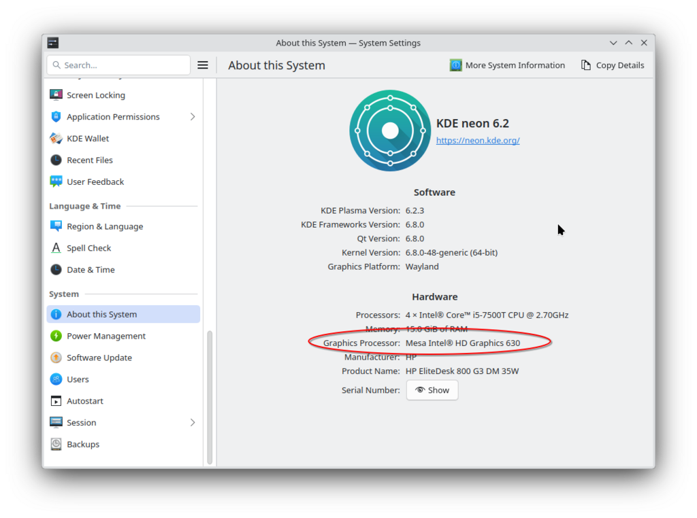Screen dimensions: 697x518
Task: Click the Application Permissions shield icon
Action: pos(56,117)
